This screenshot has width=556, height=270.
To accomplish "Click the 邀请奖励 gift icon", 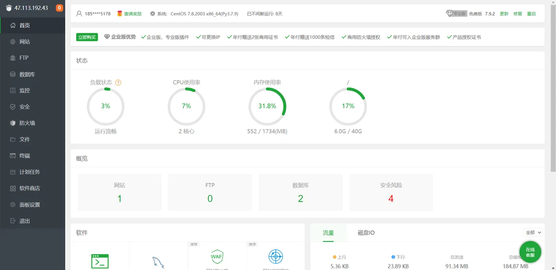I will point(120,13).
